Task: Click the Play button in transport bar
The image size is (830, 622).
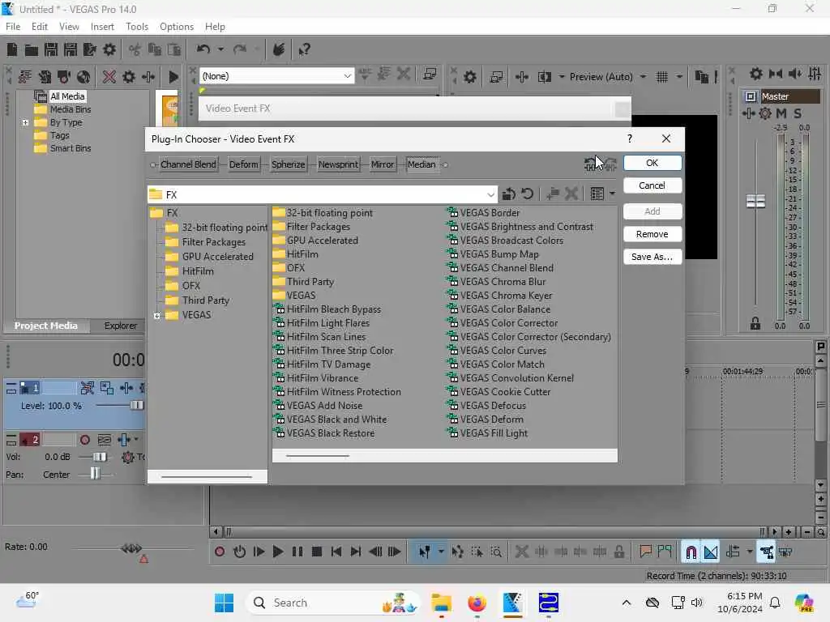Action: pos(277,552)
